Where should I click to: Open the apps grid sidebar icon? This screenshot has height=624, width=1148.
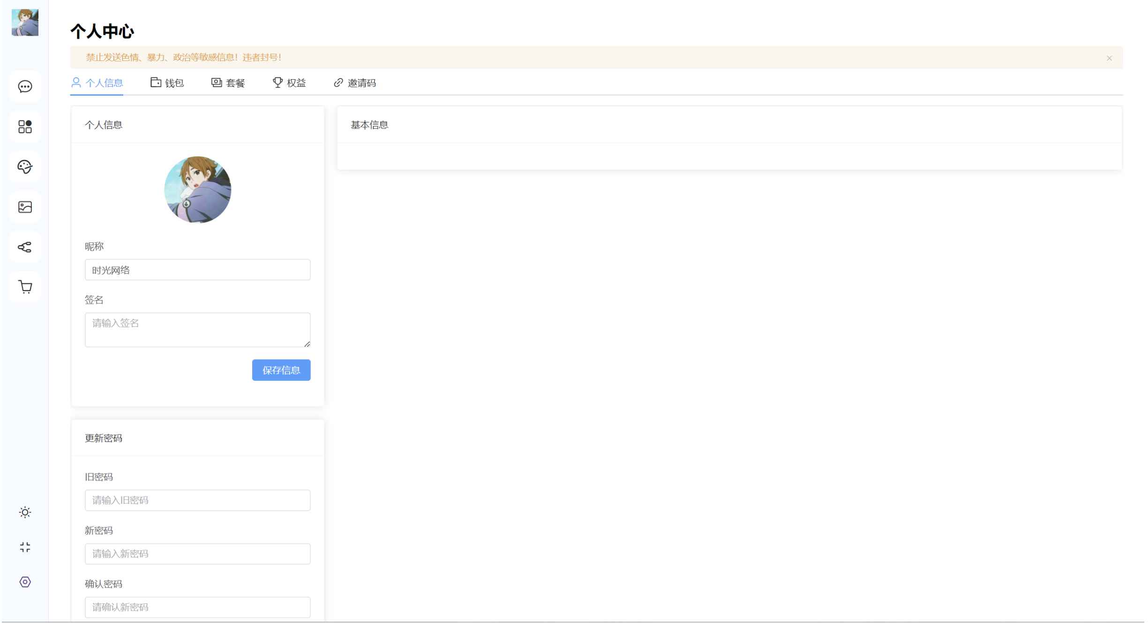[25, 127]
